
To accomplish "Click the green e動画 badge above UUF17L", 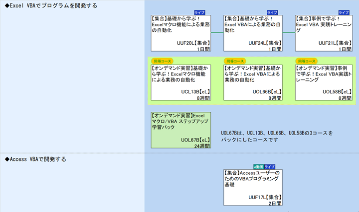I will 258,167.
